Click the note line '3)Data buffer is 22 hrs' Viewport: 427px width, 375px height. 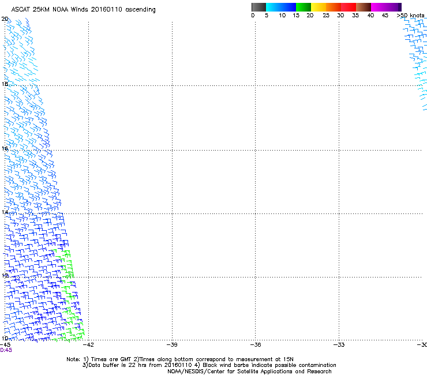[209, 365]
